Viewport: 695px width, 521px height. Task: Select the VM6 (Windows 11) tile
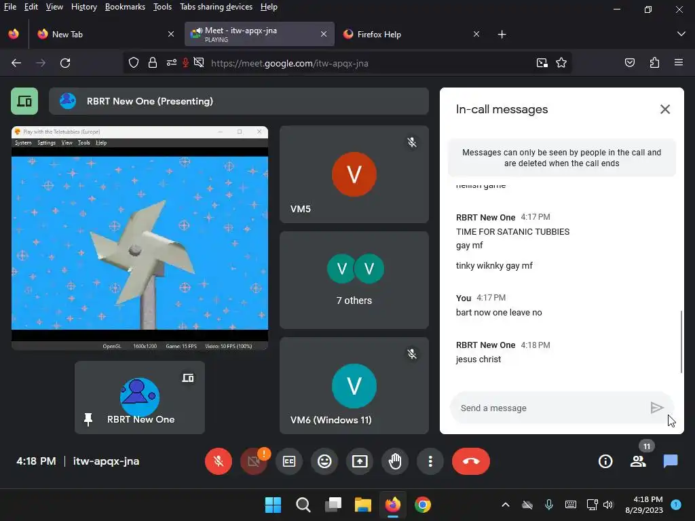coord(354,385)
